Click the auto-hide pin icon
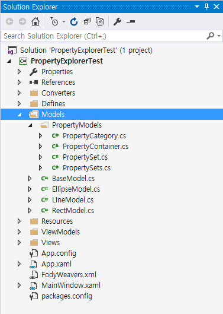The height and width of the screenshot is (314, 223). 206,7
